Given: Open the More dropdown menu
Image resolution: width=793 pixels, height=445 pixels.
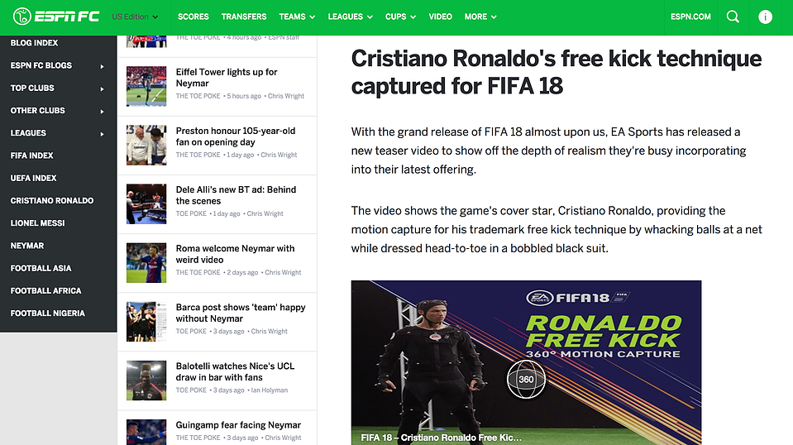Looking at the screenshot, I should pyautogui.click(x=480, y=17).
